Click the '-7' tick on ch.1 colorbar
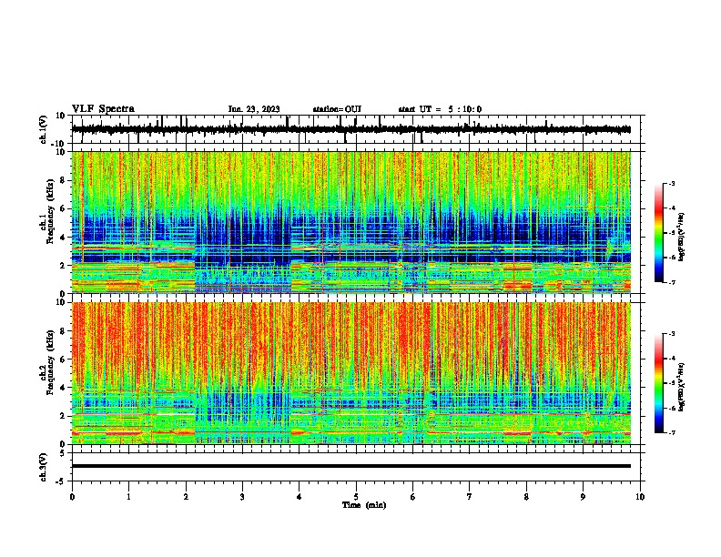721x557 pixels. 671,282
